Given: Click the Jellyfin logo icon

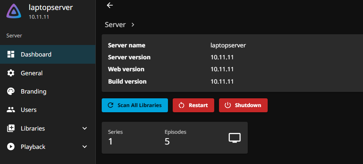Looking at the screenshot, I should tap(14, 11).
